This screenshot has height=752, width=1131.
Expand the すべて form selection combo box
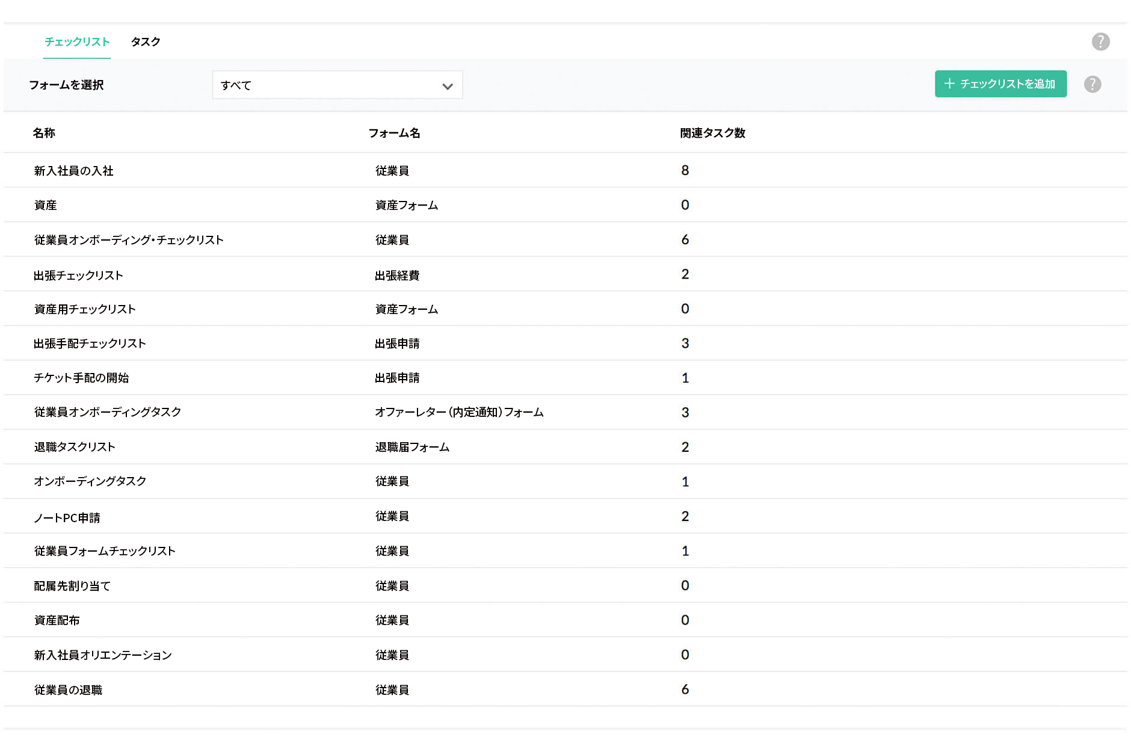(x=337, y=85)
